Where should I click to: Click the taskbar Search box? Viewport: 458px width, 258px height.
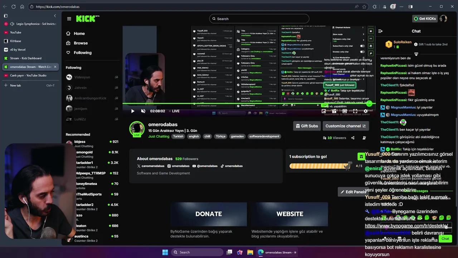[196, 252]
